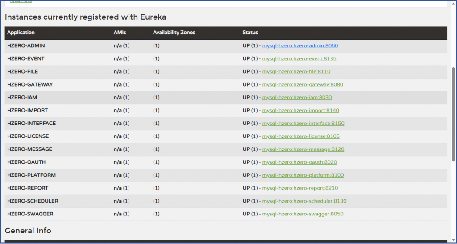Follow the hzero-message:8120 link
This screenshot has height=244, width=457.
point(303,149)
